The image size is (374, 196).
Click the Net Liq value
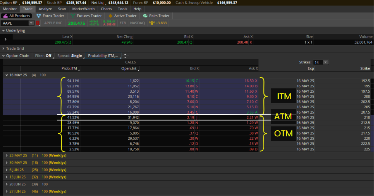118,3
